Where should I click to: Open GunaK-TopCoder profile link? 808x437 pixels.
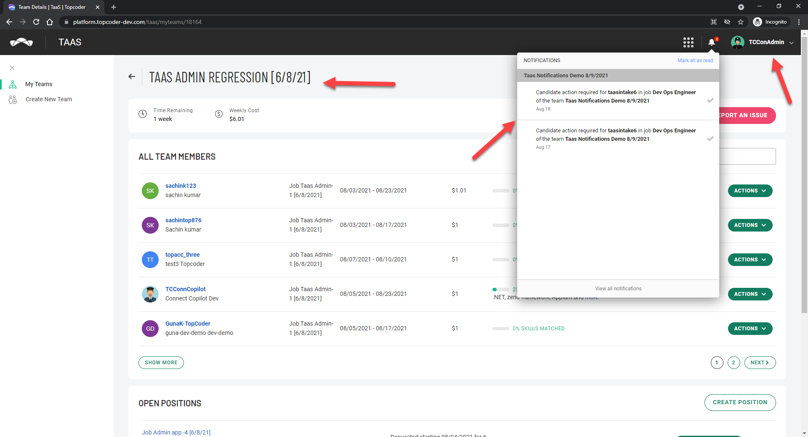(x=188, y=324)
